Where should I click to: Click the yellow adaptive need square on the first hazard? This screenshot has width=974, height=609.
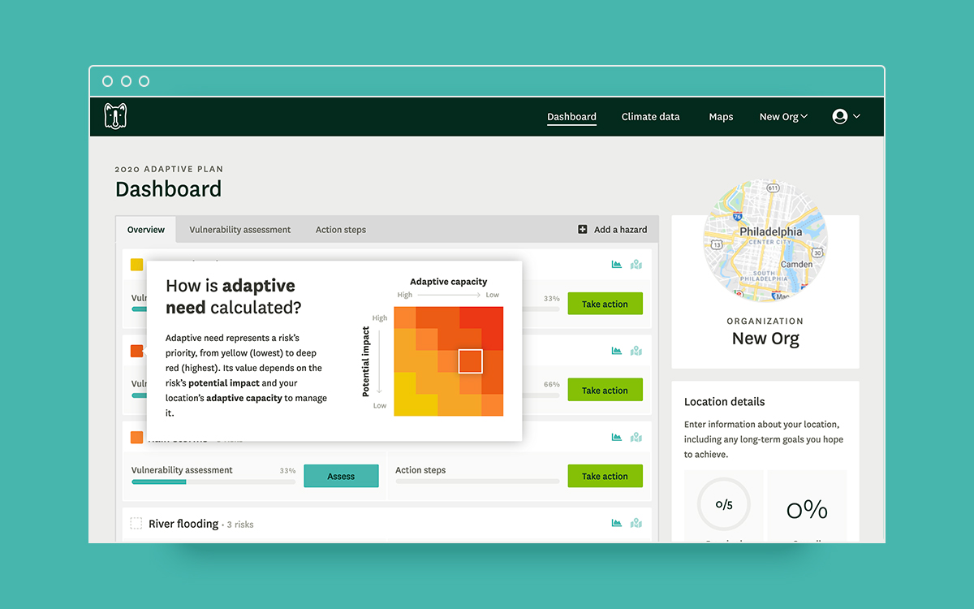point(138,264)
